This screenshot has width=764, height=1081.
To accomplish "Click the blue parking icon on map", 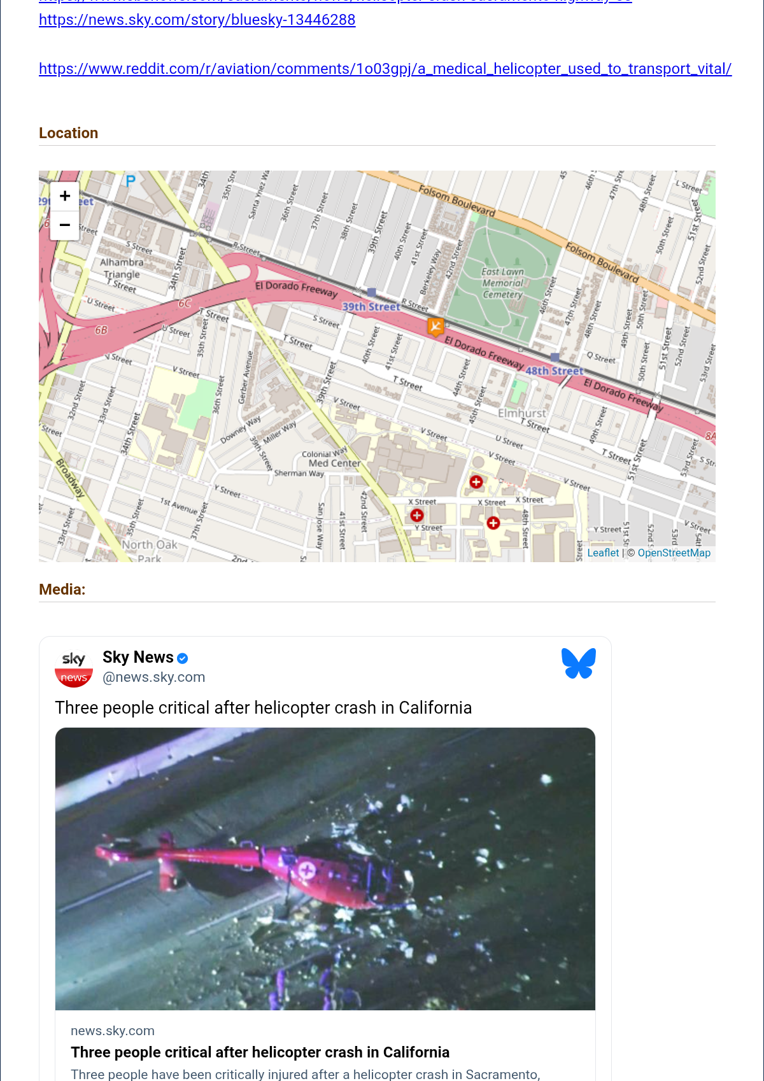I will [x=131, y=181].
